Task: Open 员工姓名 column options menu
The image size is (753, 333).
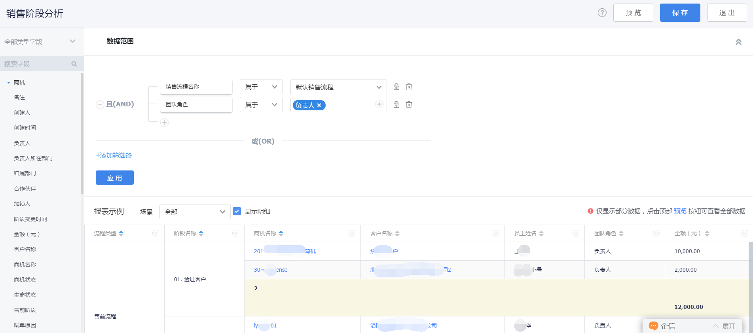Action: point(576,233)
